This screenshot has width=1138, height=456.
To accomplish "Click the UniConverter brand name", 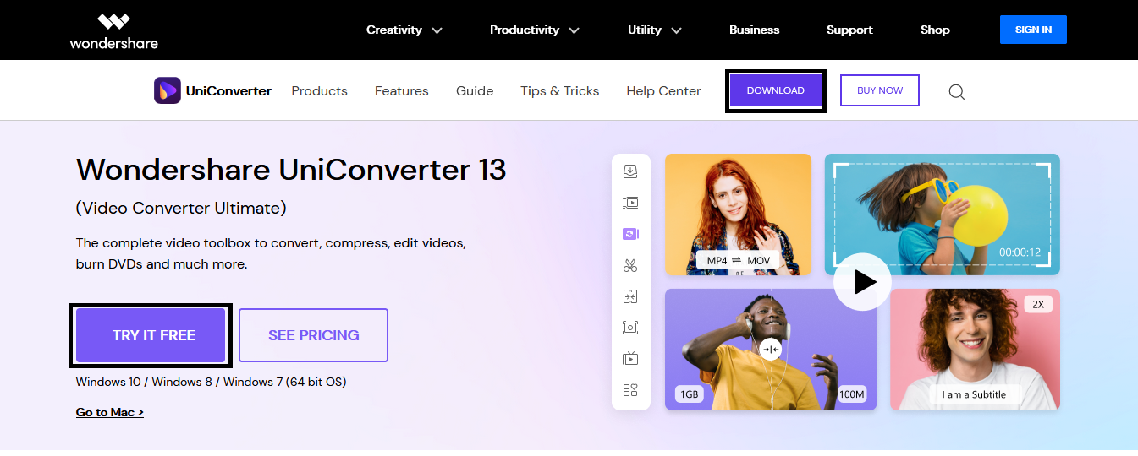I will pyautogui.click(x=228, y=90).
